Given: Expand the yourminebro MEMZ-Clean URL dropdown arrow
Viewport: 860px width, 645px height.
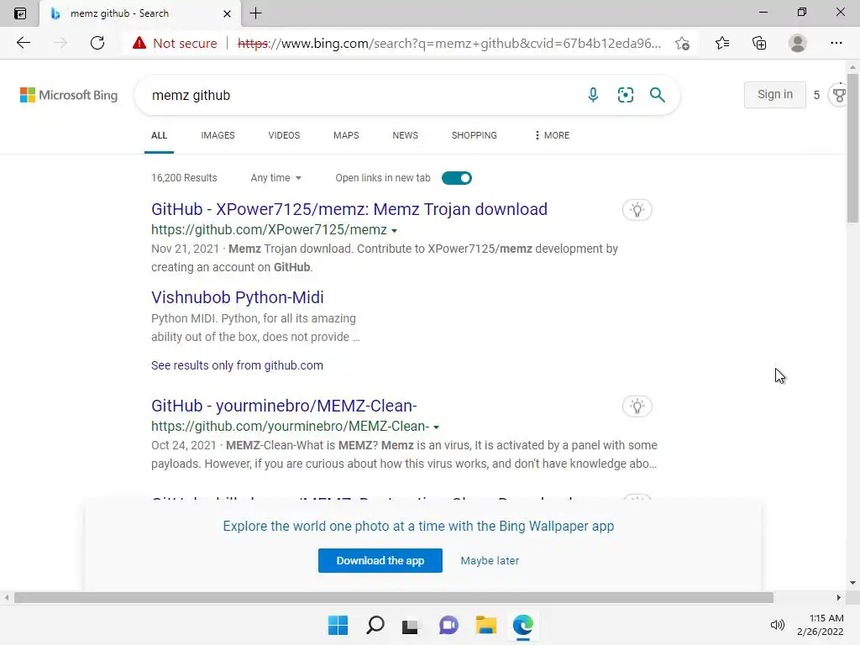Looking at the screenshot, I should [x=436, y=427].
